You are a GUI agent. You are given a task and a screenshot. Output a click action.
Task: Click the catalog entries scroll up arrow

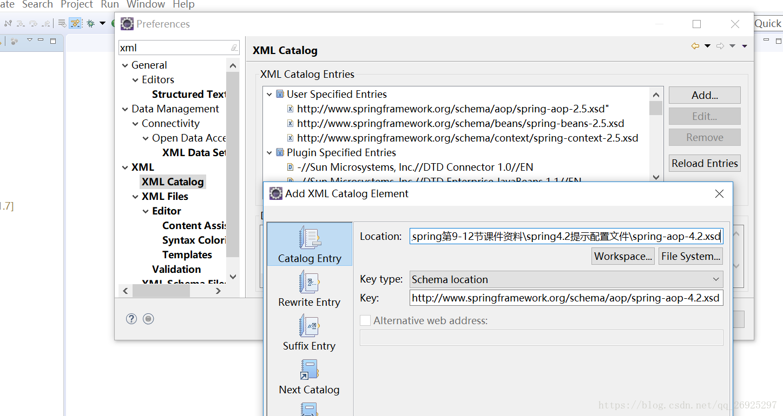(x=656, y=95)
